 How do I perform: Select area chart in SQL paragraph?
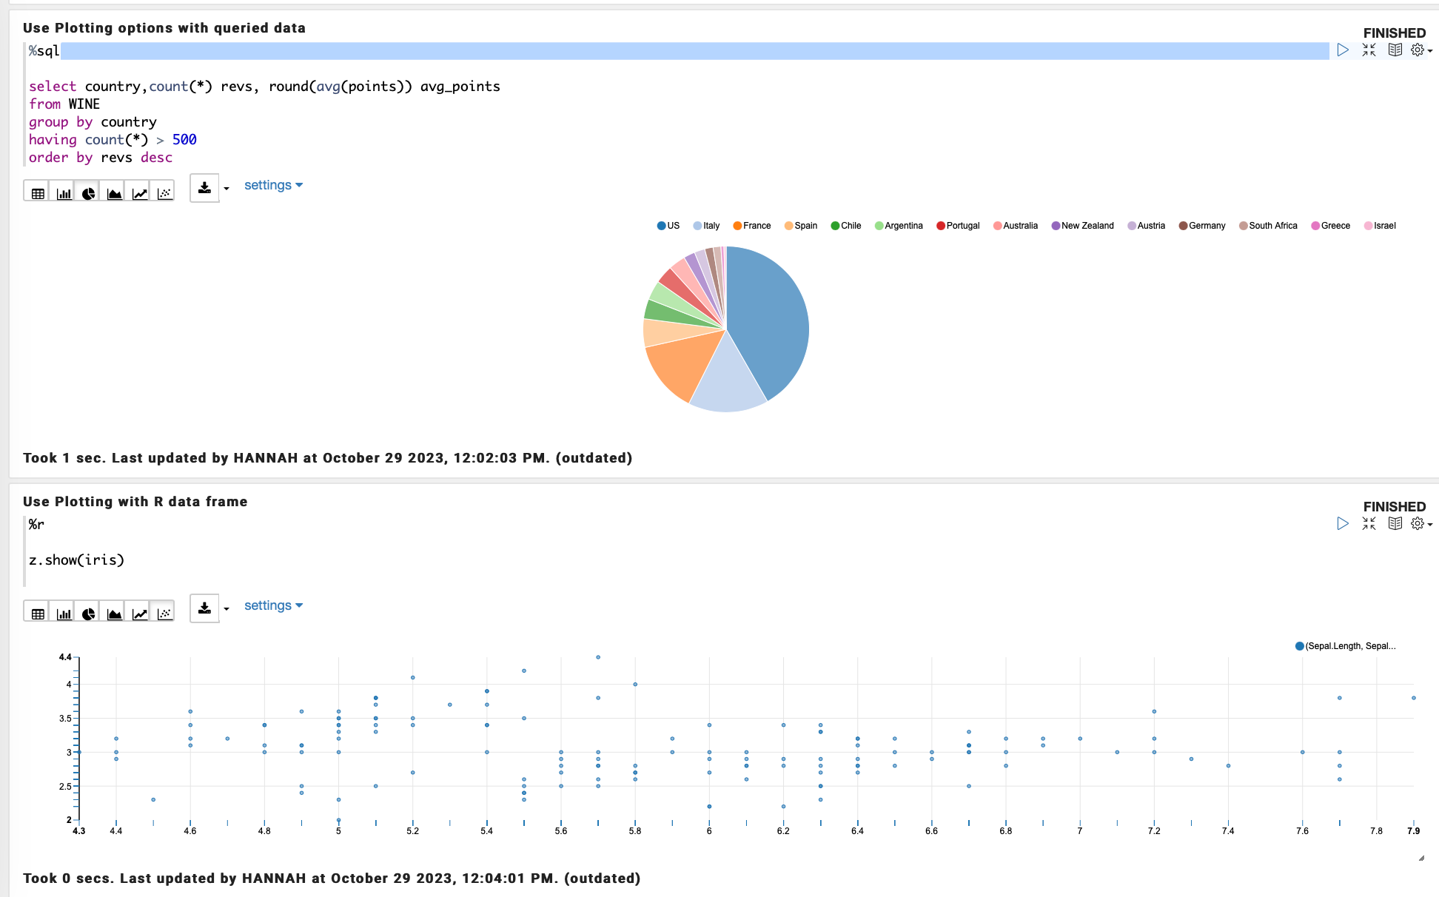tap(114, 193)
